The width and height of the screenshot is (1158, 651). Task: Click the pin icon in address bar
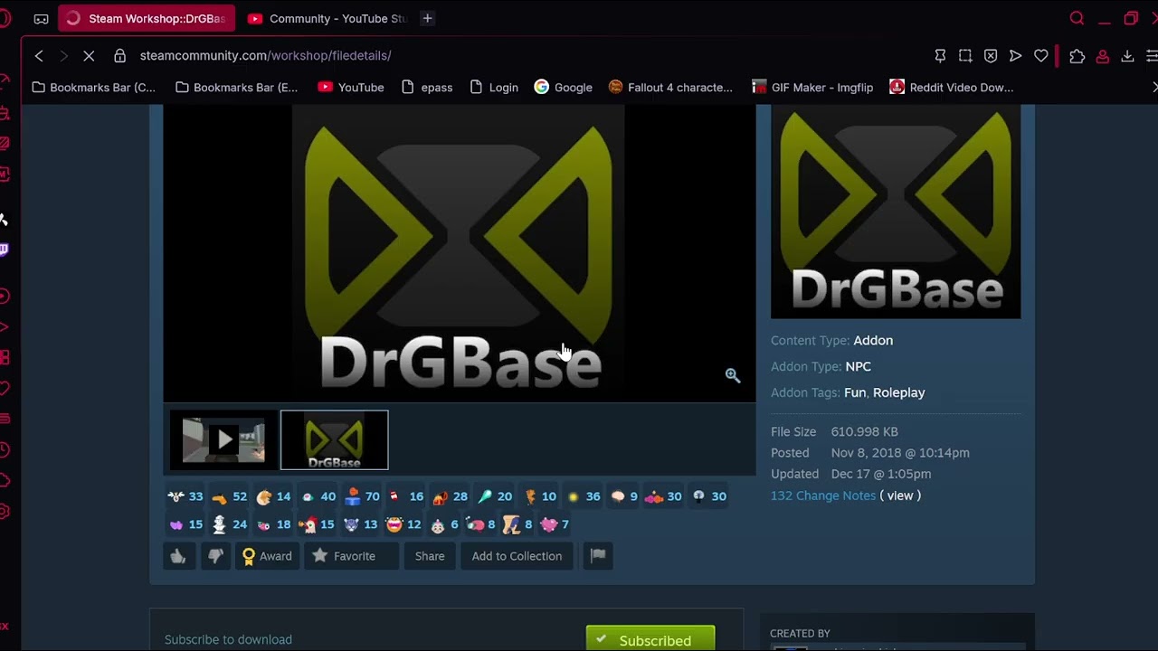[940, 56]
